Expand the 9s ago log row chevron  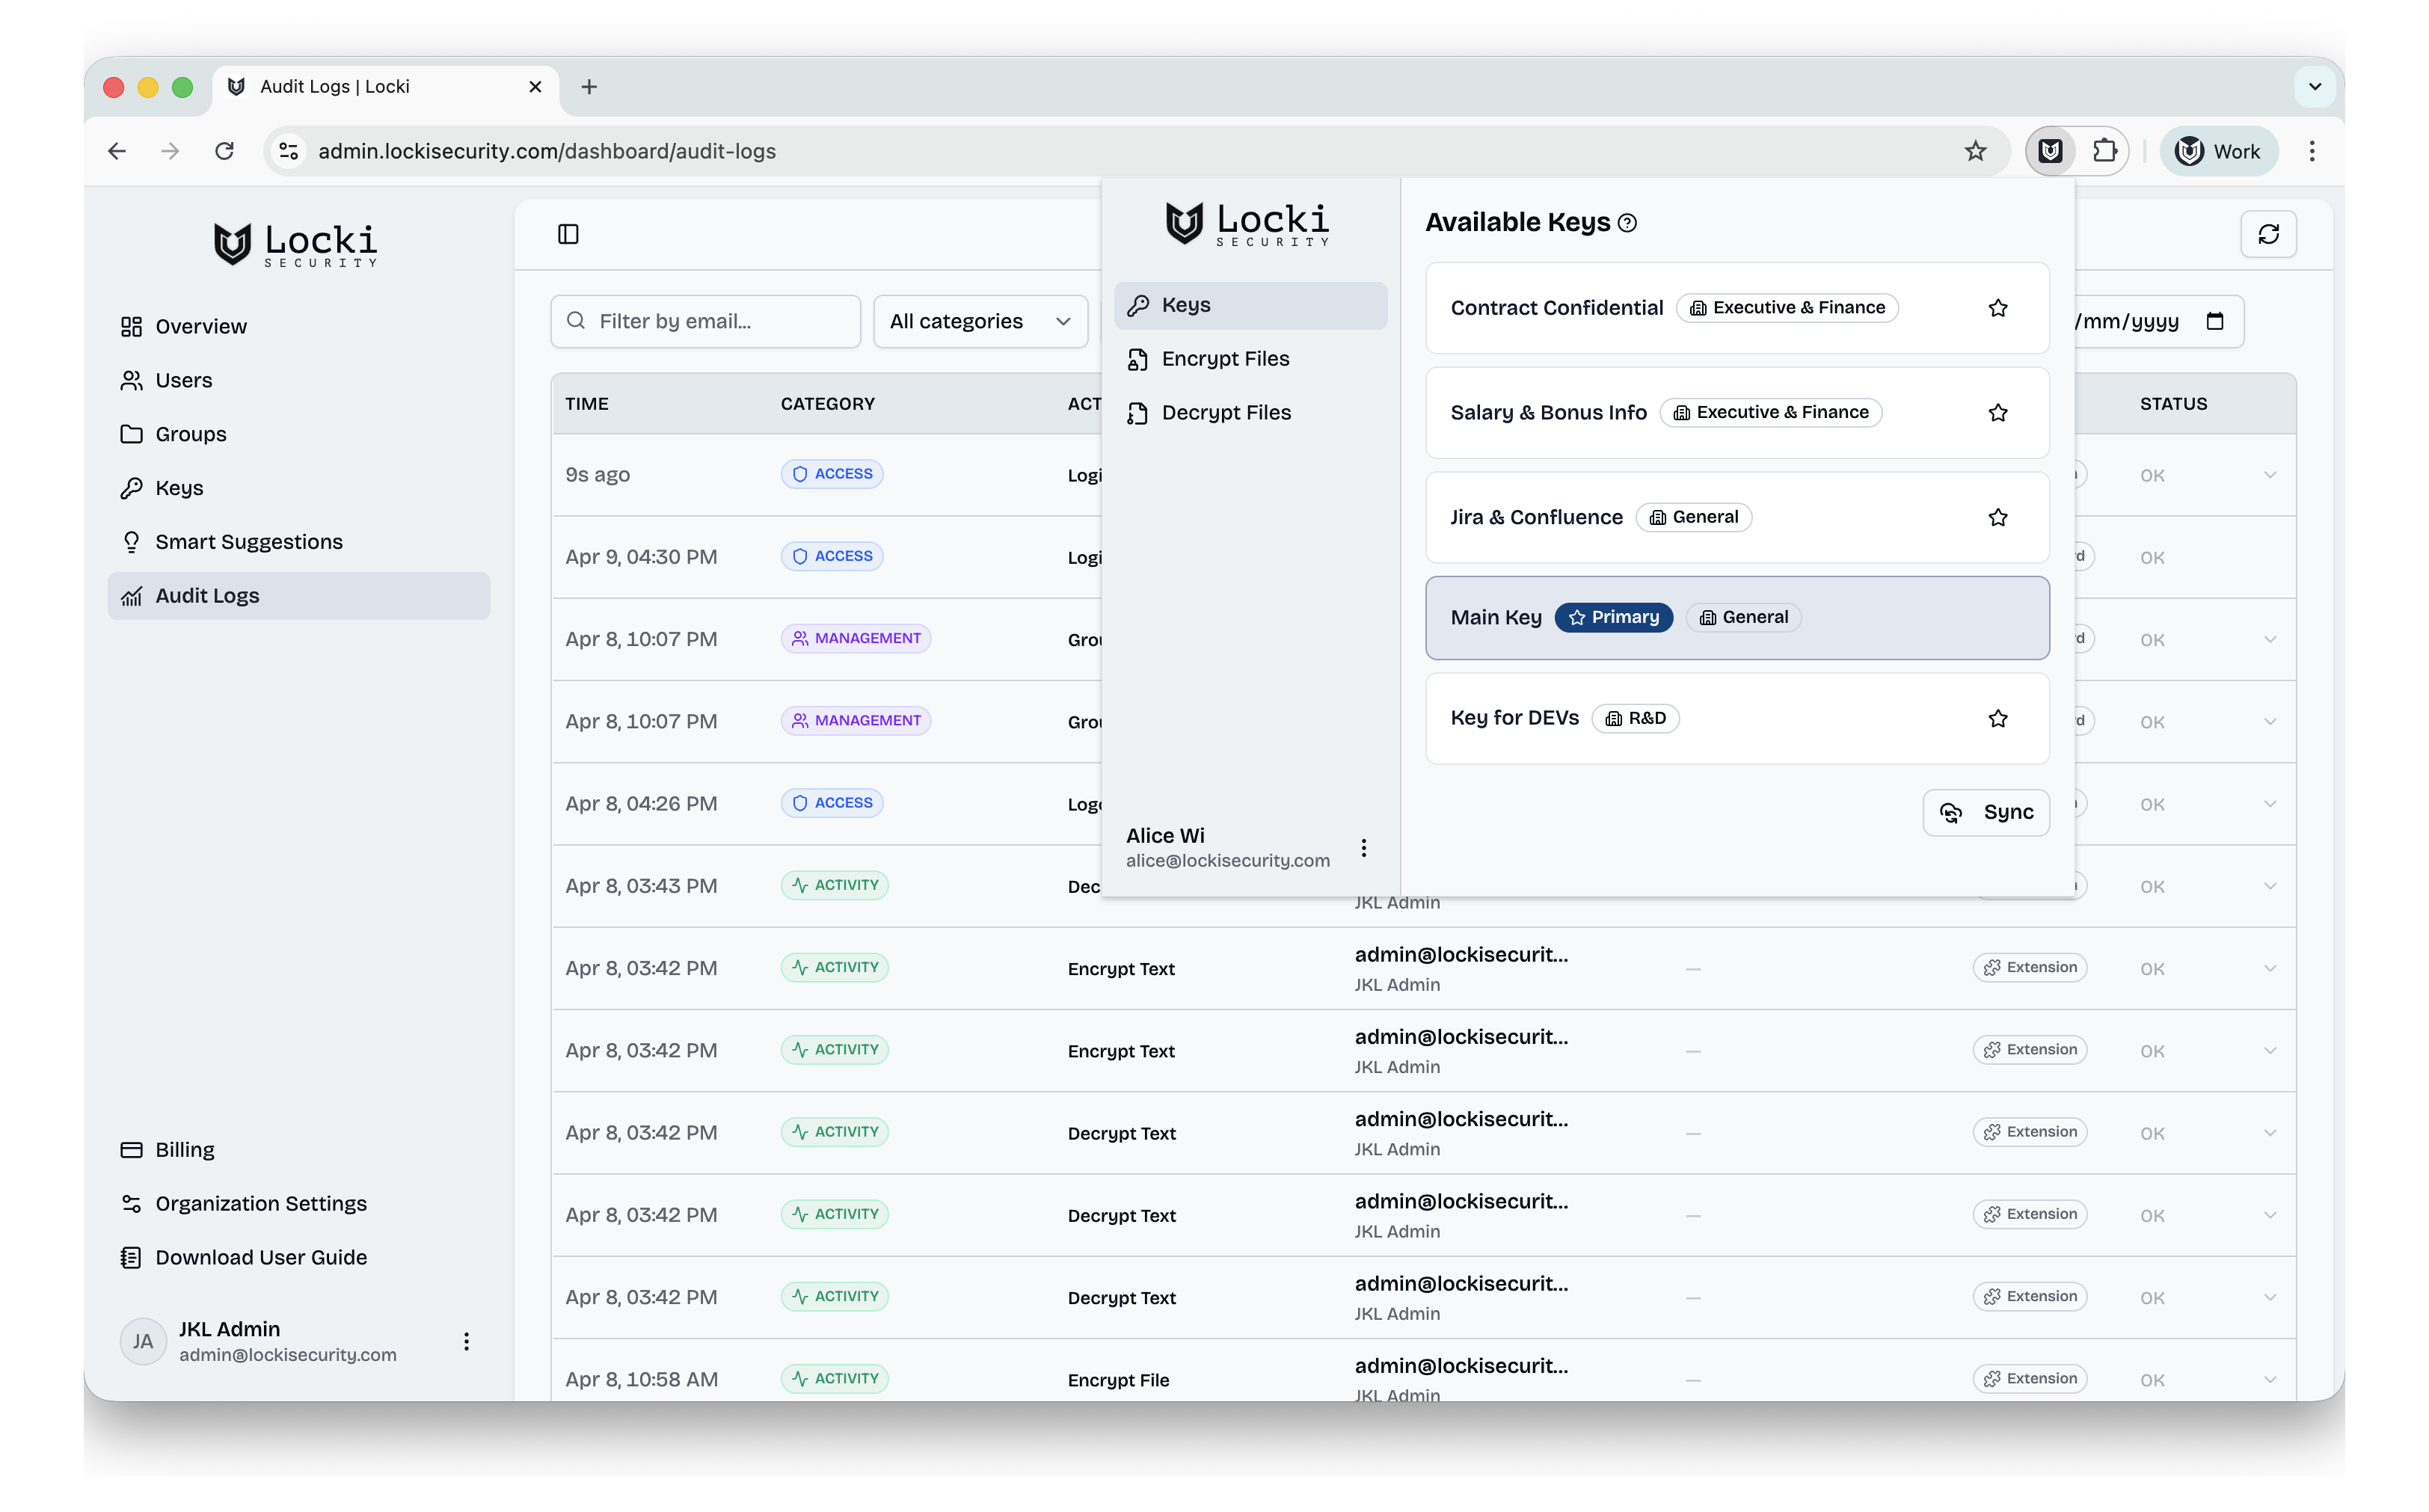point(2269,475)
